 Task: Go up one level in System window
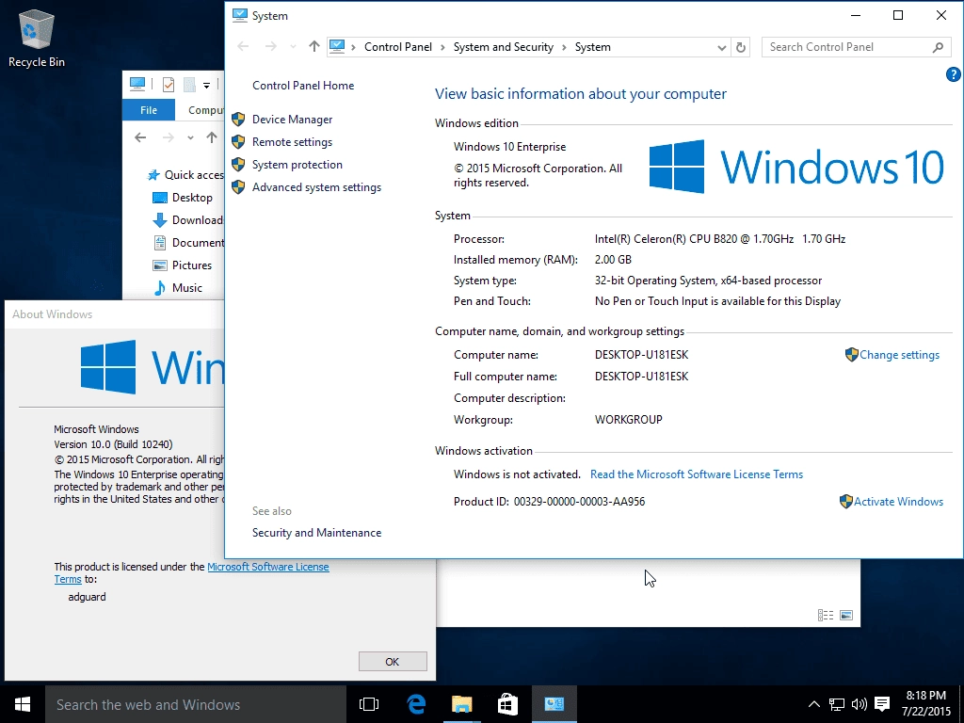314,47
